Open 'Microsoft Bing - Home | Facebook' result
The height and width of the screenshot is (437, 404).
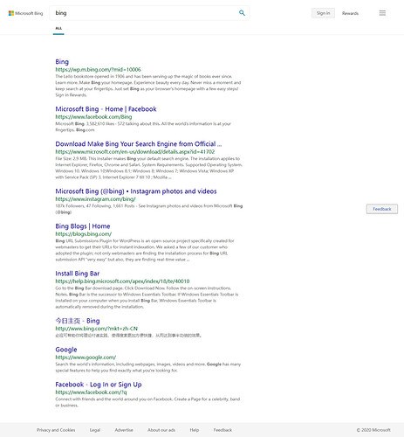click(x=106, y=109)
